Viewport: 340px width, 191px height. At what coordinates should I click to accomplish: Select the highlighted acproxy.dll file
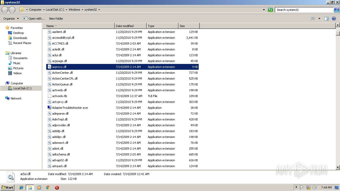coord(122,67)
